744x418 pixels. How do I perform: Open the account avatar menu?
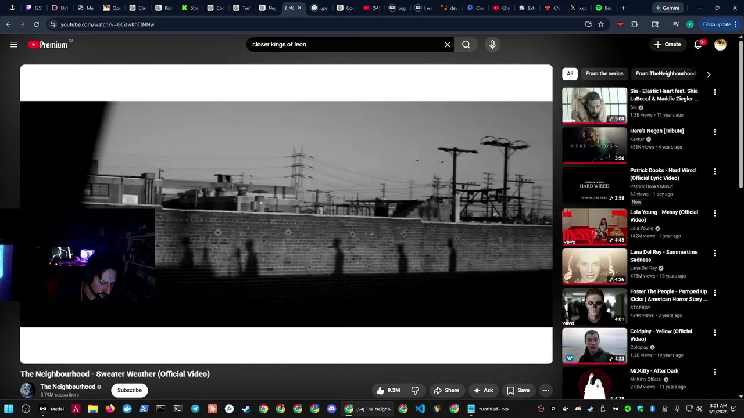click(720, 45)
